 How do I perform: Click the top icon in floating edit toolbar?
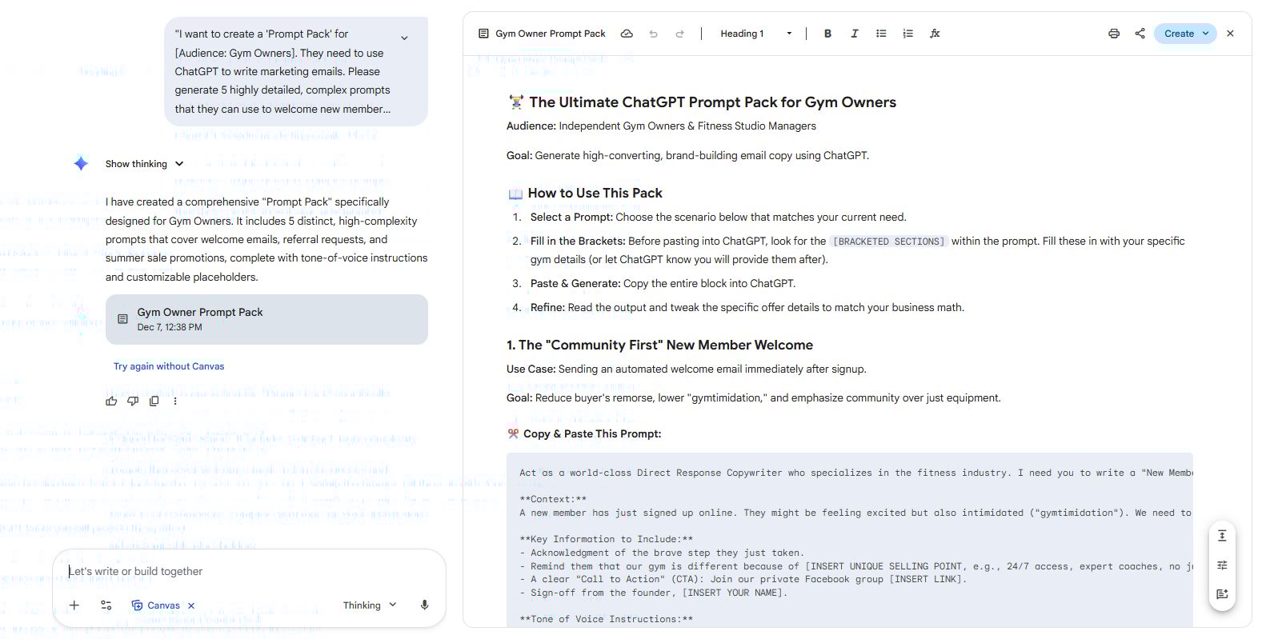(1222, 536)
